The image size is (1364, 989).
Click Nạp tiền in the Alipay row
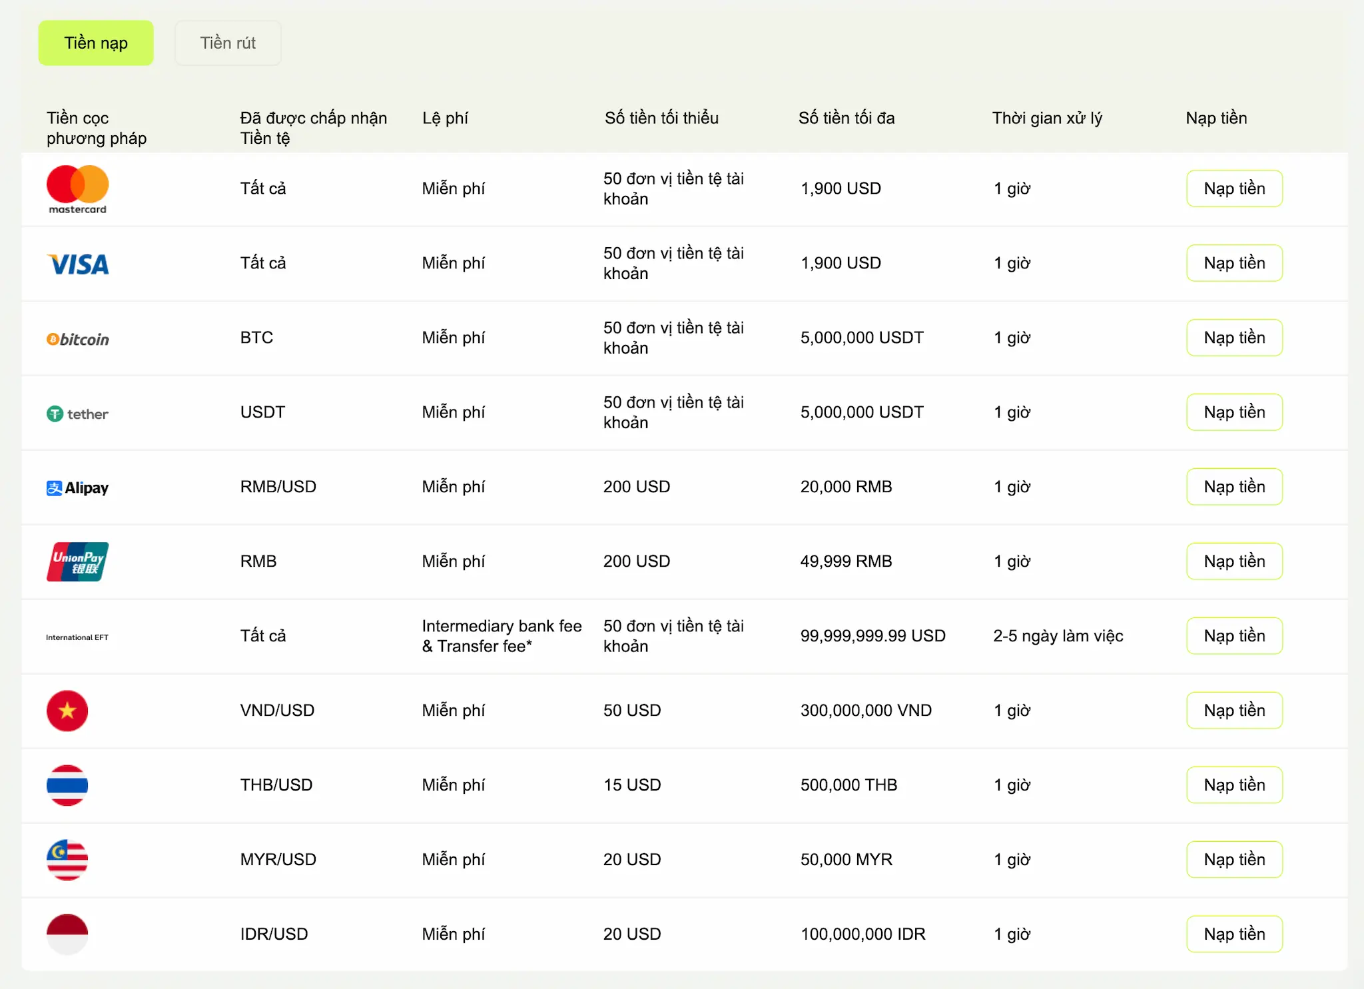point(1233,487)
